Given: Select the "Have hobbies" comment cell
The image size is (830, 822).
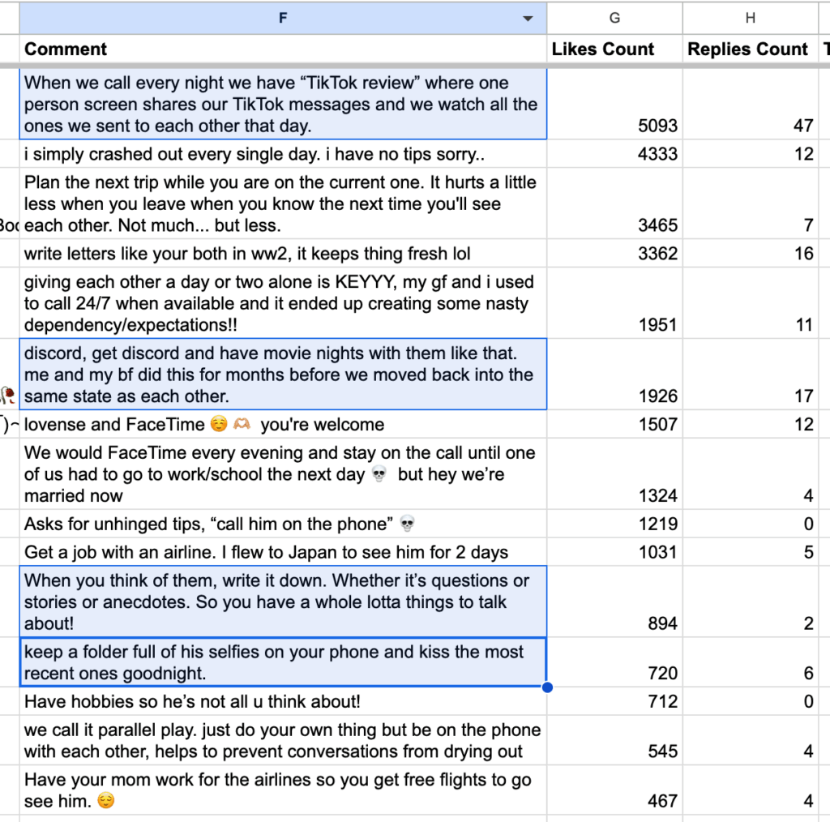Looking at the screenshot, I should pyautogui.click(x=282, y=701).
